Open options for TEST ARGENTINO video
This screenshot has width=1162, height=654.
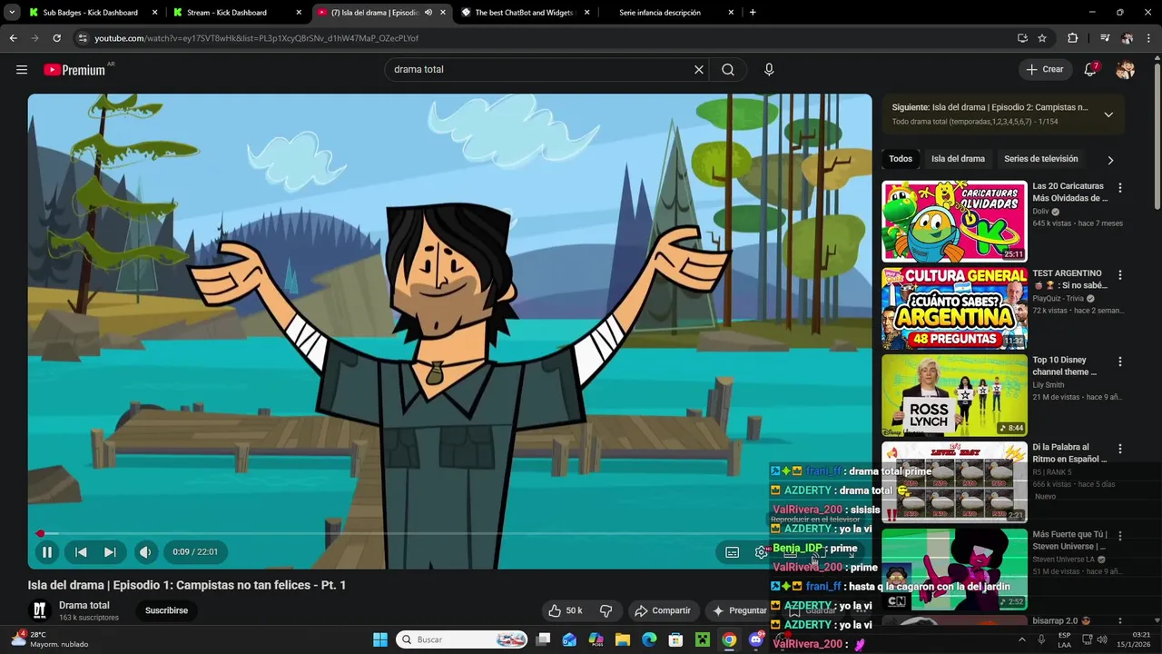coord(1120,275)
